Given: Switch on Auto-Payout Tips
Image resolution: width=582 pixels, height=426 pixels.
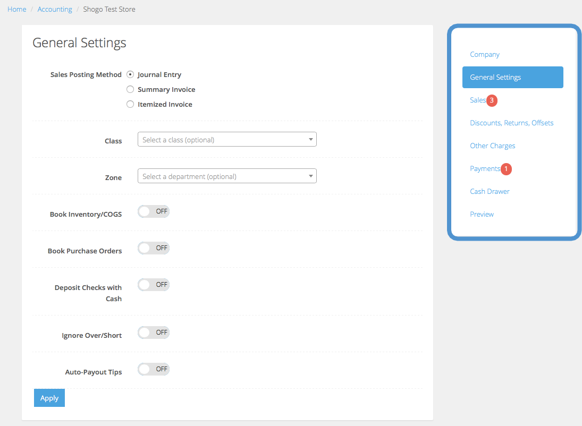Looking at the screenshot, I should coord(154,369).
